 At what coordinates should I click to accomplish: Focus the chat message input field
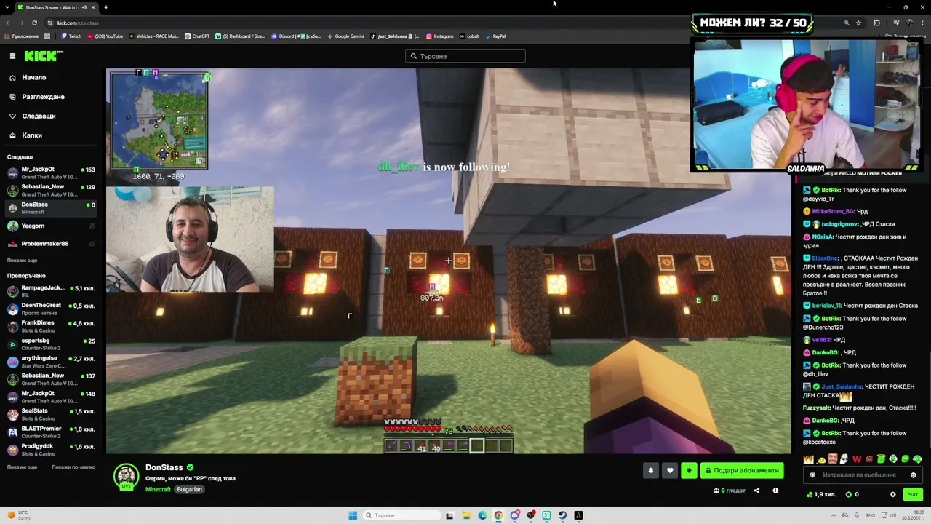click(862, 475)
